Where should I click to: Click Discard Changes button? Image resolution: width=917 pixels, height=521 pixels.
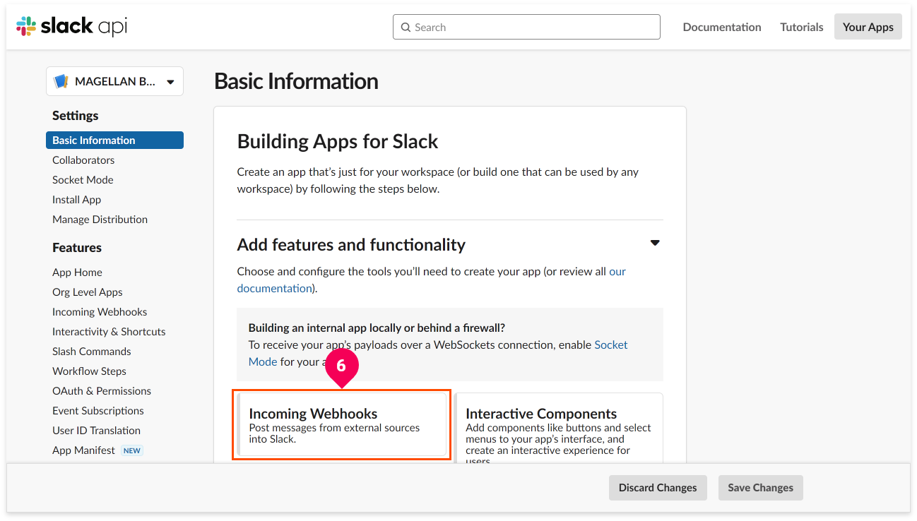point(658,488)
